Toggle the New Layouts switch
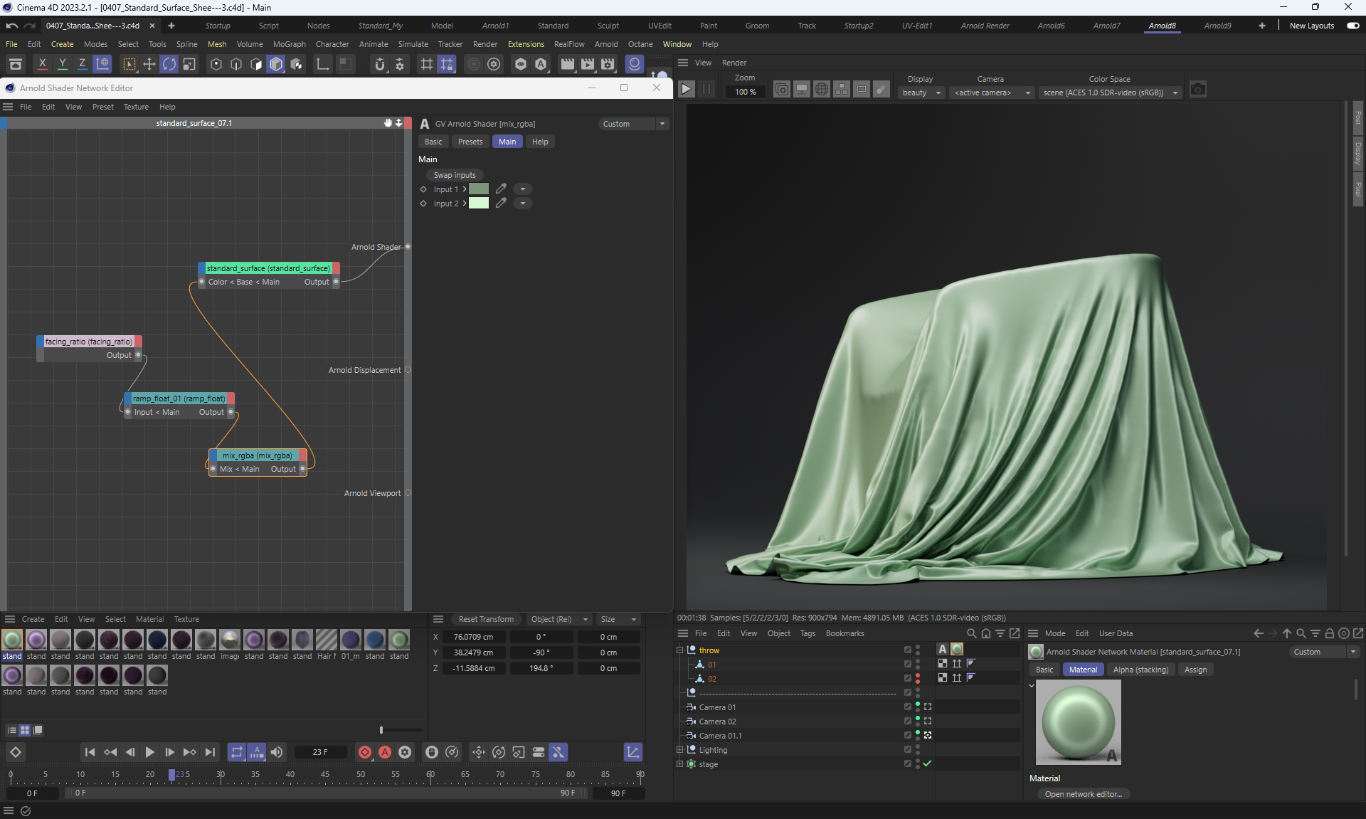1366x819 pixels. tap(1352, 26)
